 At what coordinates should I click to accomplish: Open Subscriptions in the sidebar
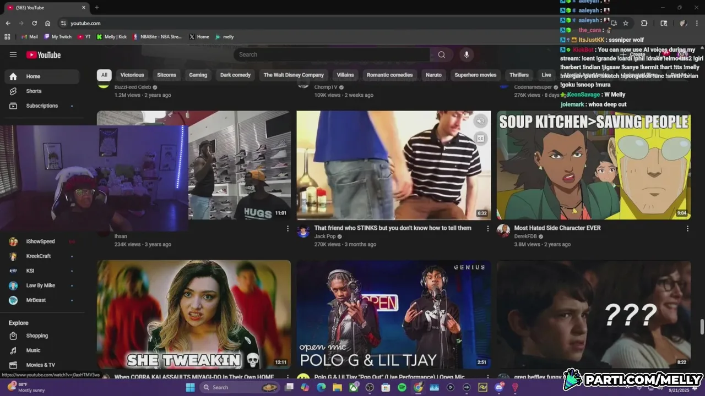42,106
